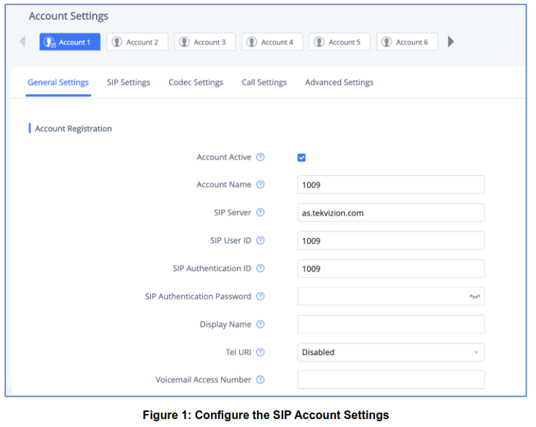Uncheck the Account Active checkbox
This screenshot has width=536, height=427.
click(x=302, y=158)
